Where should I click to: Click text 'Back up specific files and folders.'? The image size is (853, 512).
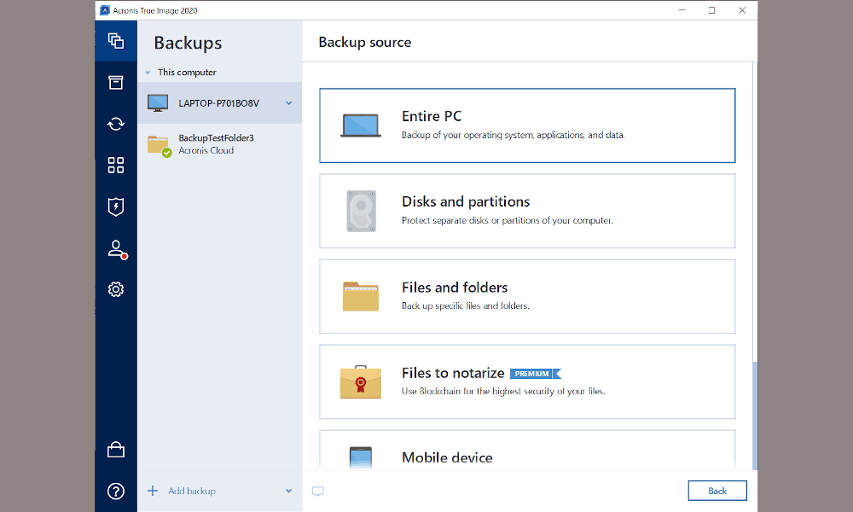tap(466, 305)
